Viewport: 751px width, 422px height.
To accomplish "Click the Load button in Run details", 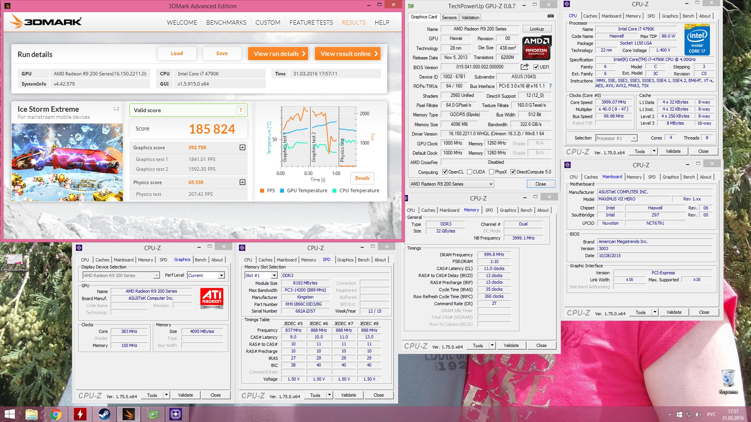I will [177, 54].
